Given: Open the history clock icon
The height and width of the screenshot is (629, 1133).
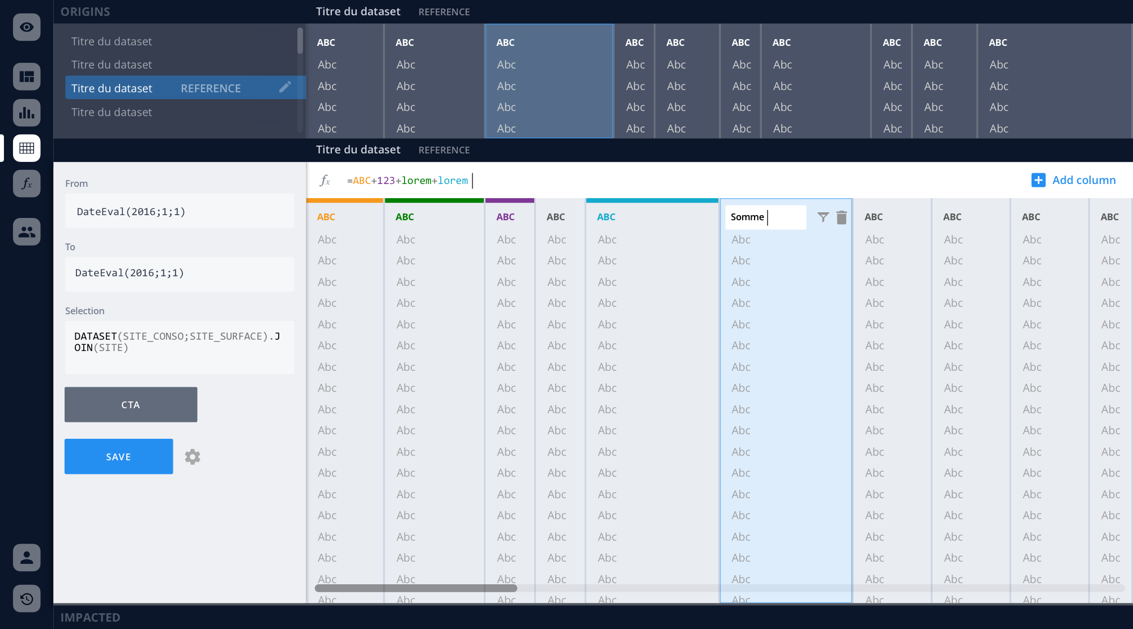Looking at the screenshot, I should (27, 598).
